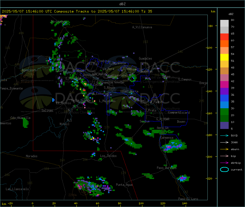Click the Cda_Amarilla map label
The height and width of the screenshot is (207, 245).
pos(20,118)
